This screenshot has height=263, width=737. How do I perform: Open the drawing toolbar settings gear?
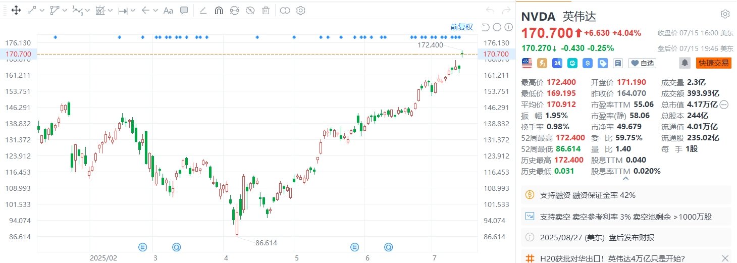pos(301,10)
